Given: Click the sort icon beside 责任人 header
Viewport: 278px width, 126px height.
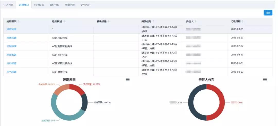Looking at the screenshot, I should [x=196, y=21].
